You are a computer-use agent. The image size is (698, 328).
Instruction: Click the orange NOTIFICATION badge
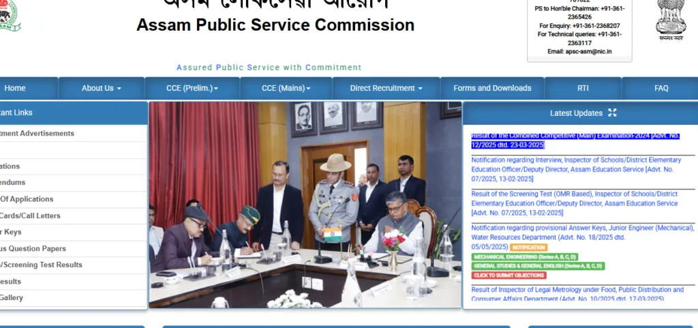pyautogui.click(x=529, y=248)
